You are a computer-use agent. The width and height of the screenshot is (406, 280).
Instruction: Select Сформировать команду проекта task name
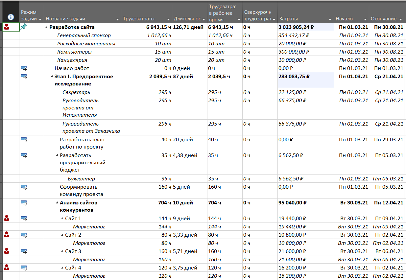[x=82, y=191]
